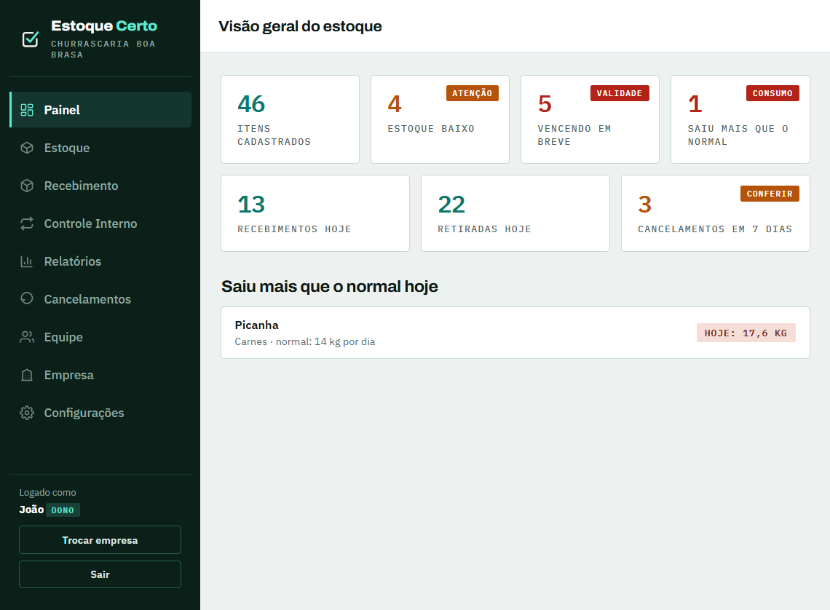Click the VALIDADE badge
The height and width of the screenshot is (610, 830).
click(620, 93)
